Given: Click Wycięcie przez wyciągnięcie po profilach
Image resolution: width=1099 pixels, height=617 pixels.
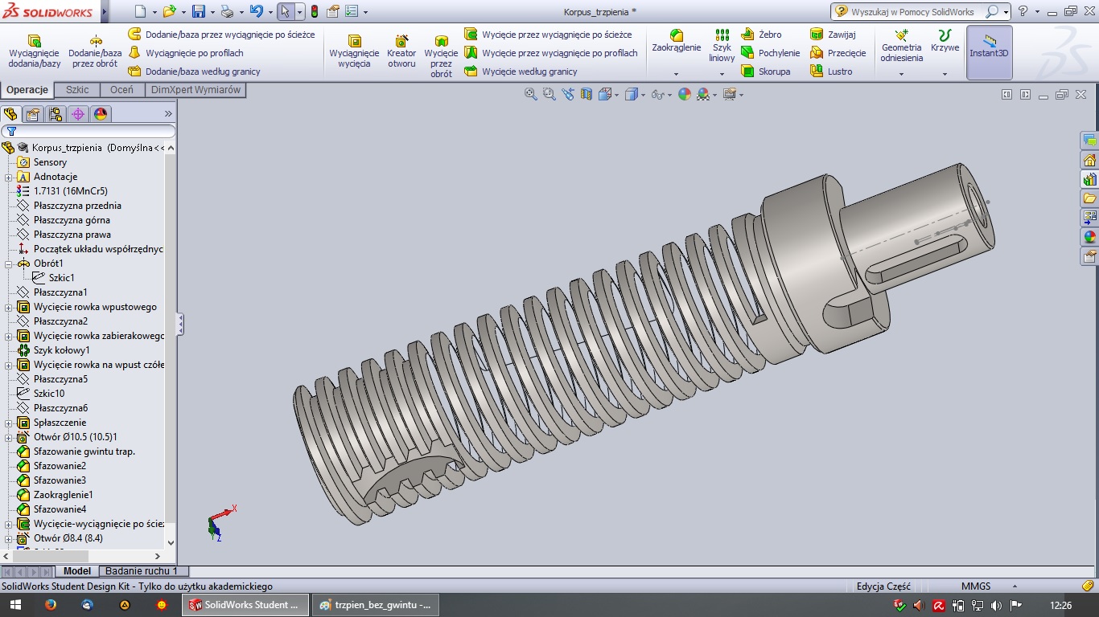Looking at the screenshot, I should coord(551,53).
